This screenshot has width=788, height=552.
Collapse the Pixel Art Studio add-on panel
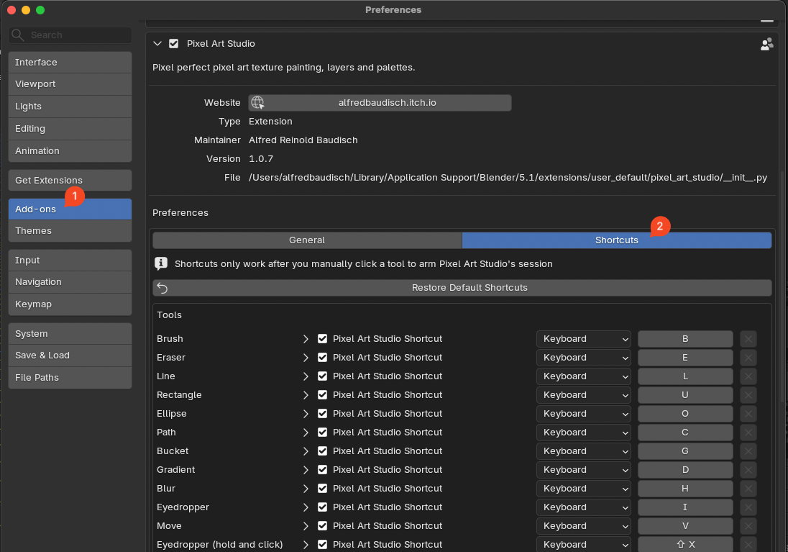tap(157, 44)
